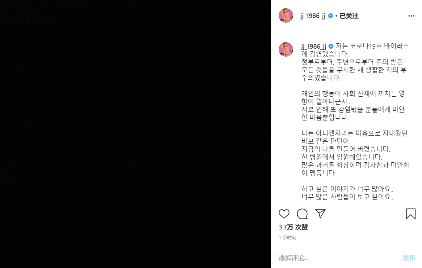422x268 pixels.
Task: Like the post with the heart icon
Action: pyautogui.click(x=284, y=214)
